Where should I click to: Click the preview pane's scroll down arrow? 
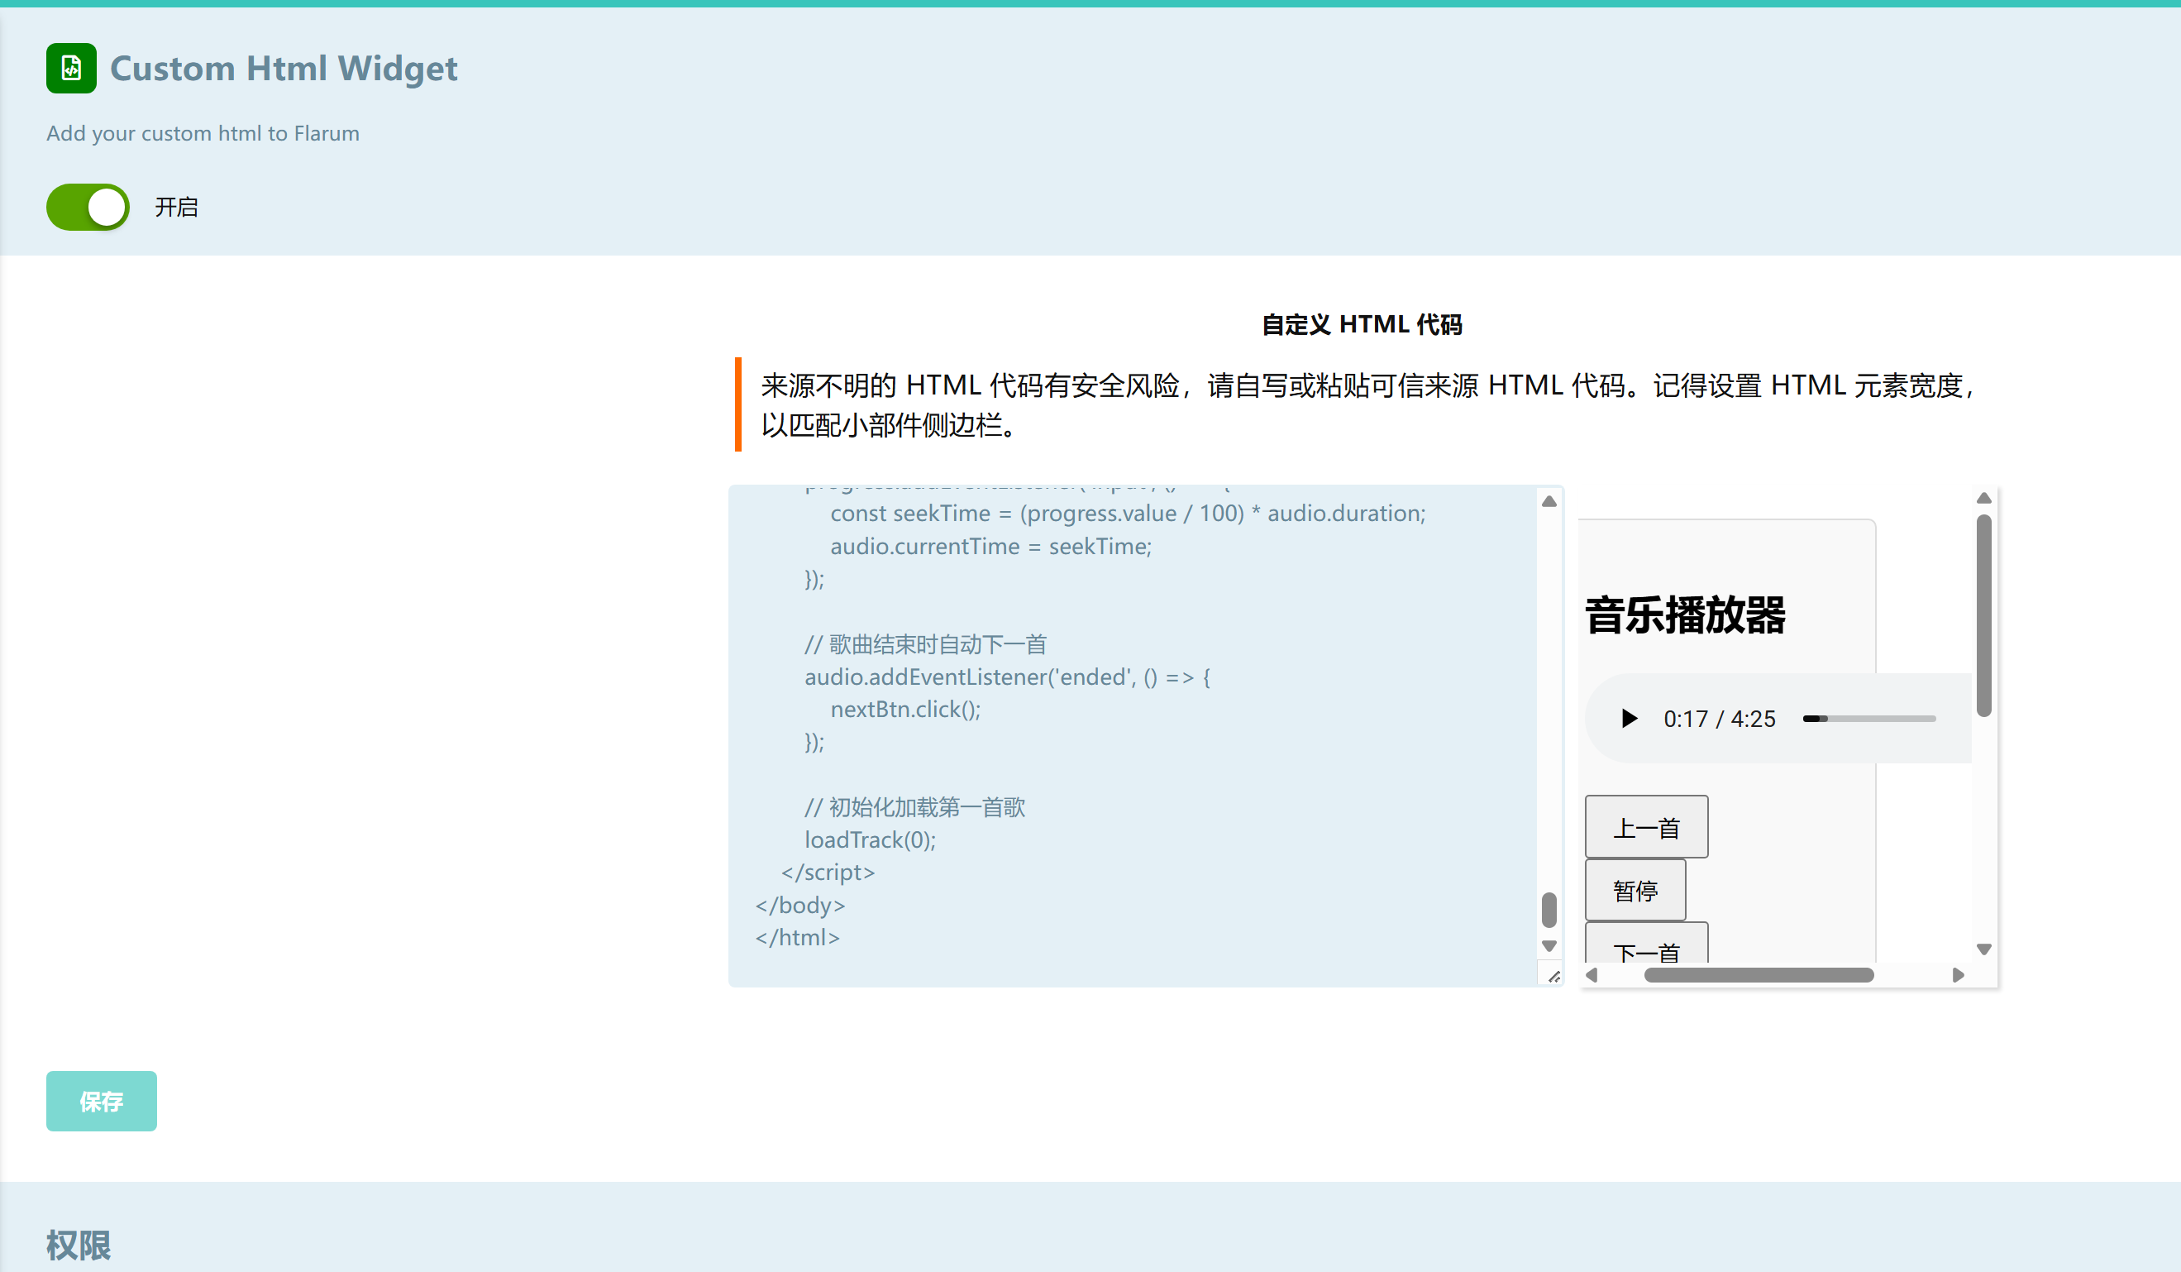click(1983, 949)
